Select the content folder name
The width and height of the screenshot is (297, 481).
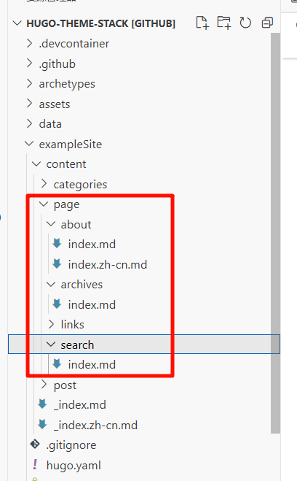click(66, 164)
